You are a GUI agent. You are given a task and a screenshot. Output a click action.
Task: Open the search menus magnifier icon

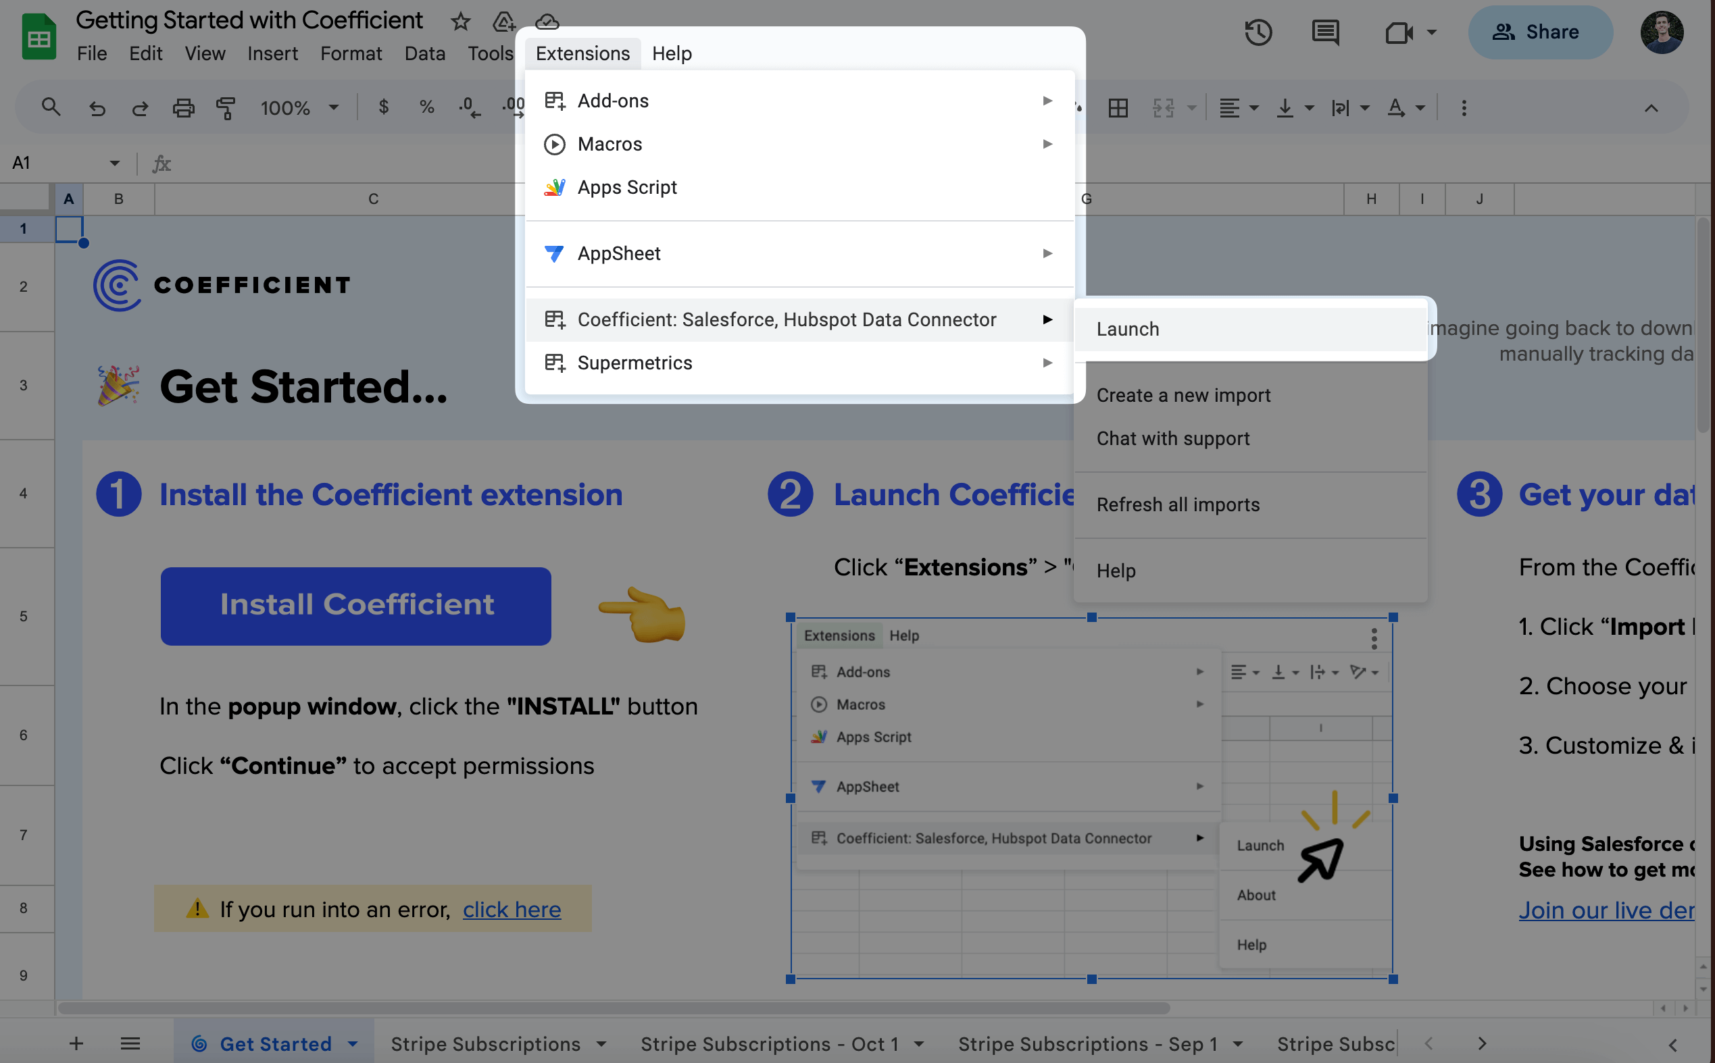(51, 107)
